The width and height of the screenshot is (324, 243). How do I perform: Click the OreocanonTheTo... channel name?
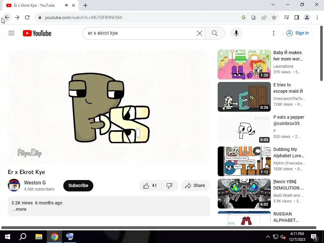pos(289,99)
